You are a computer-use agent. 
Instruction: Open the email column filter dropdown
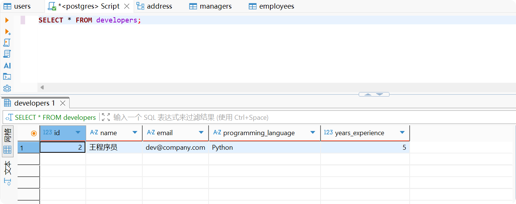point(201,133)
